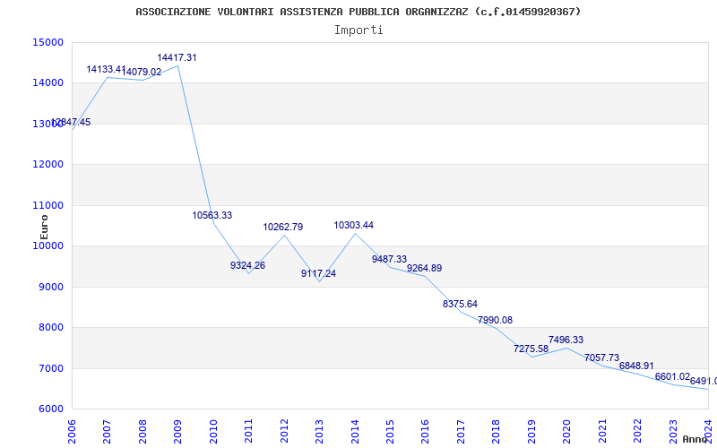Click the 7275.58 value label
Screen dimensions: 717x448
(x=531, y=349)
